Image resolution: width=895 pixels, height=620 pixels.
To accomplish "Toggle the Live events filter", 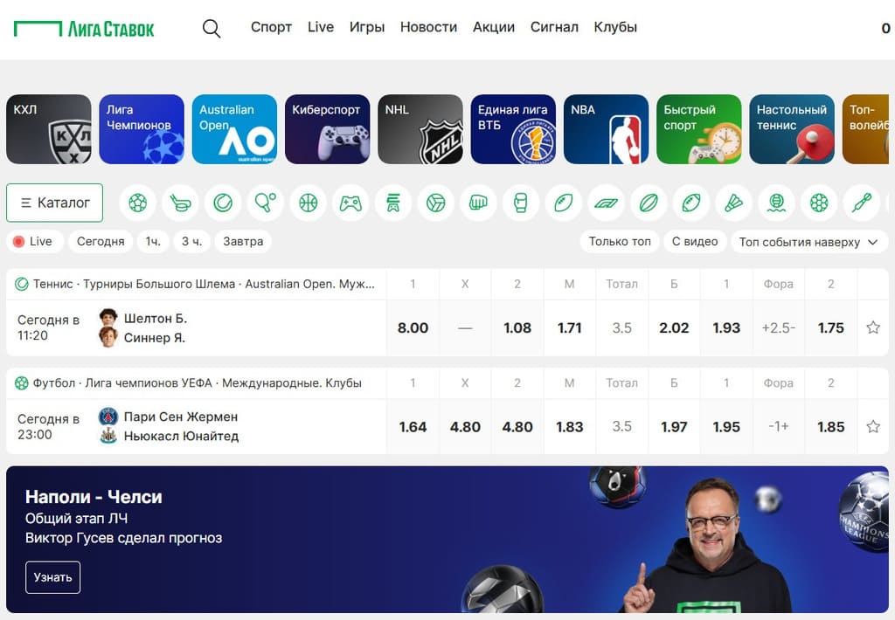I will pyautogui.click(x=34, y=241).
